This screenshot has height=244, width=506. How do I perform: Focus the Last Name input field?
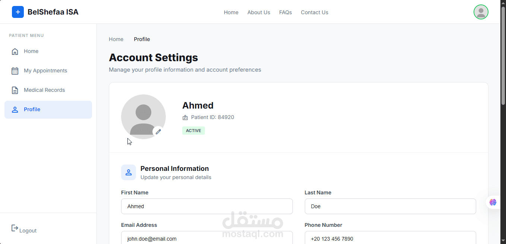(x=390, y=206)
